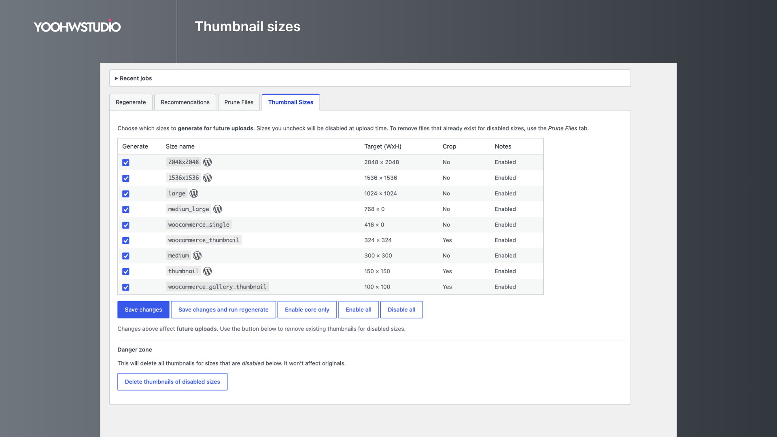Click the Save changes button
The image size is (777, 437).
point(143,310)
